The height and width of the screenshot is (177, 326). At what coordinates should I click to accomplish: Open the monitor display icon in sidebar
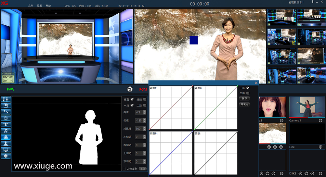tap(7, 150)
